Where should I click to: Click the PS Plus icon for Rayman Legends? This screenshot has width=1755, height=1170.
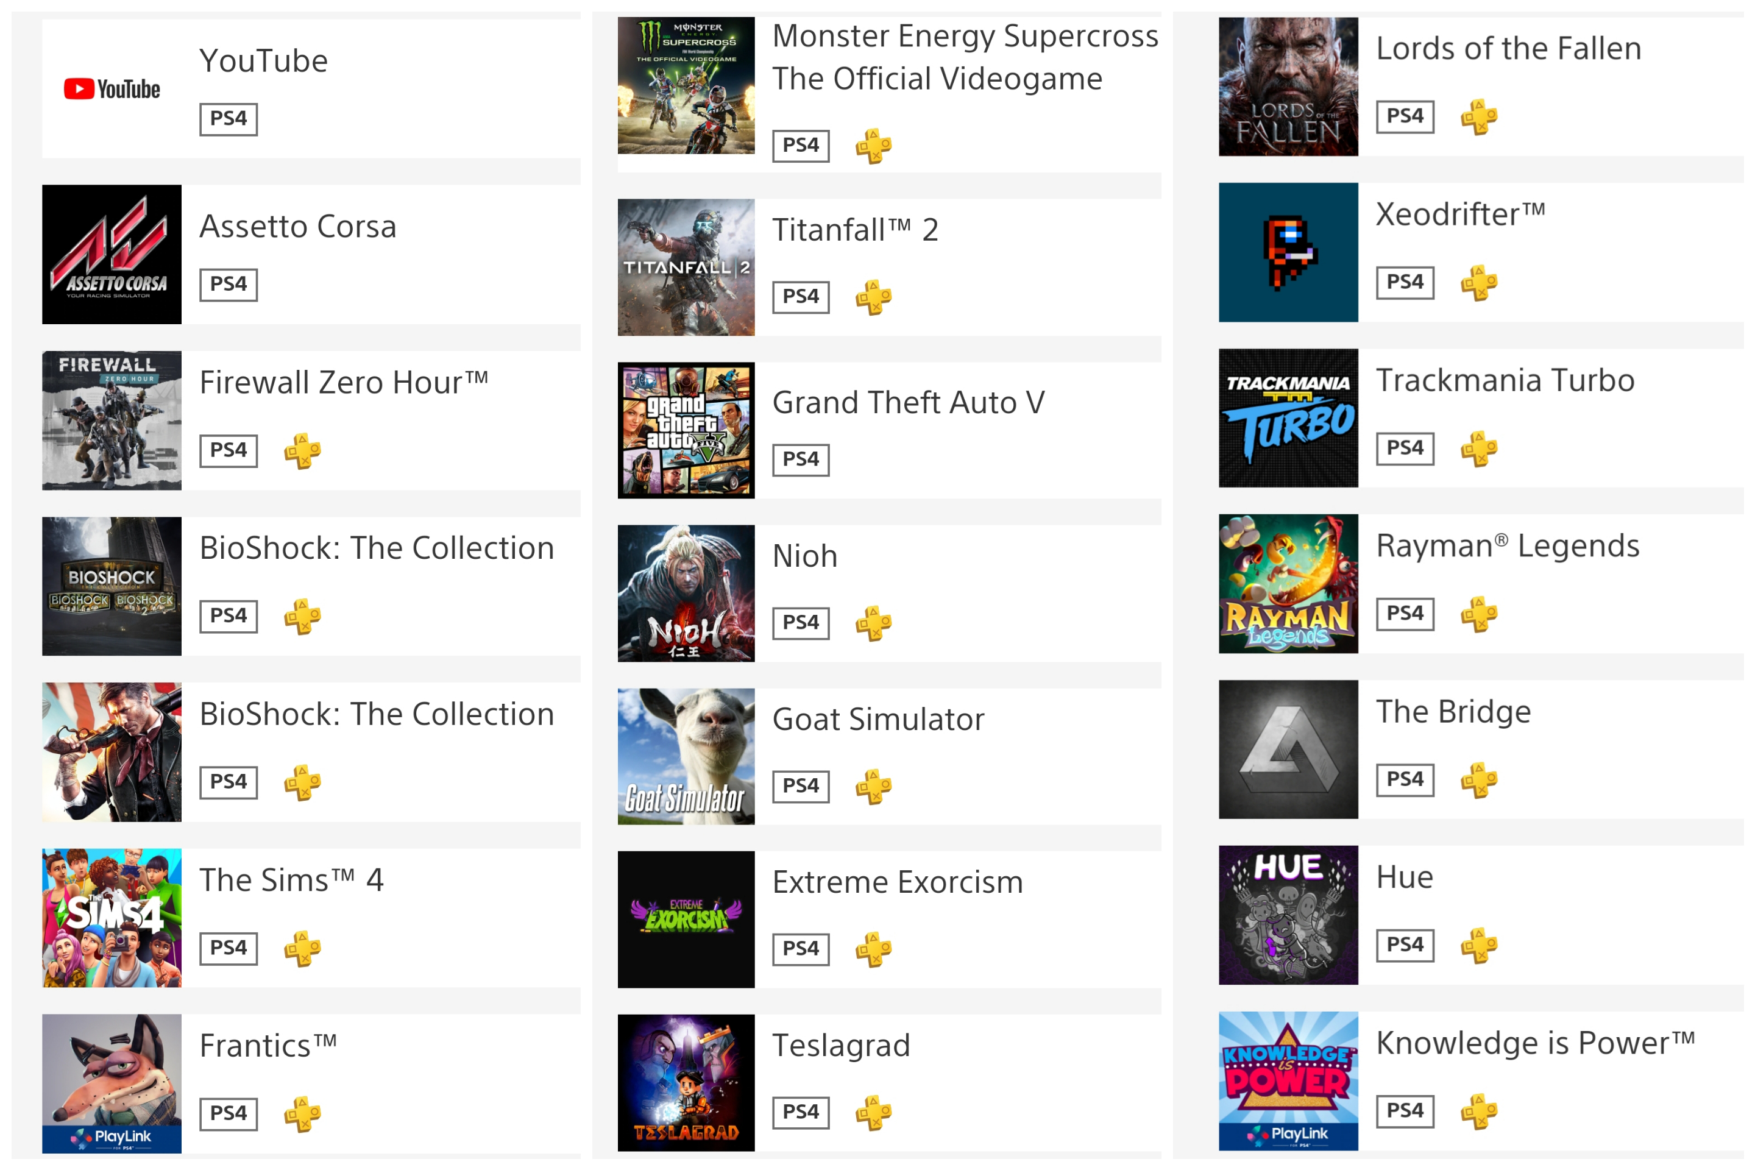(x=1479, y=614)
